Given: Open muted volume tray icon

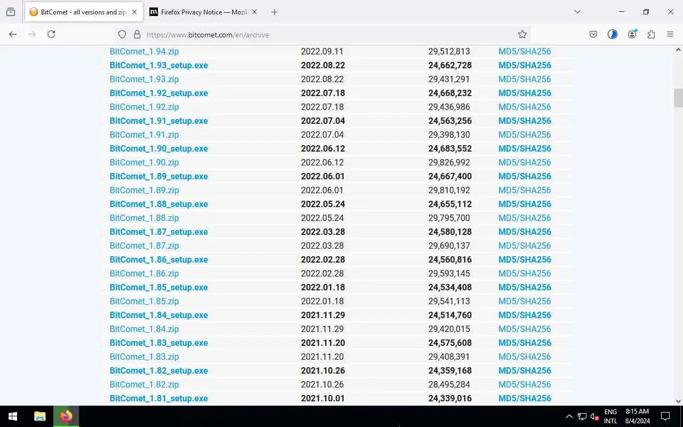Looking at the screenshot, I should tap(594, 416).
